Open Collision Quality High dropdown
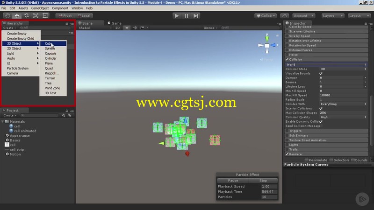Viewport: 374px width, 210px height. (x=343, y=117)
